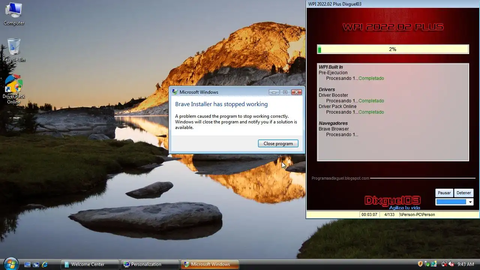
Task: Click the network disconnected tray icon
Action: tap(444, 264)
